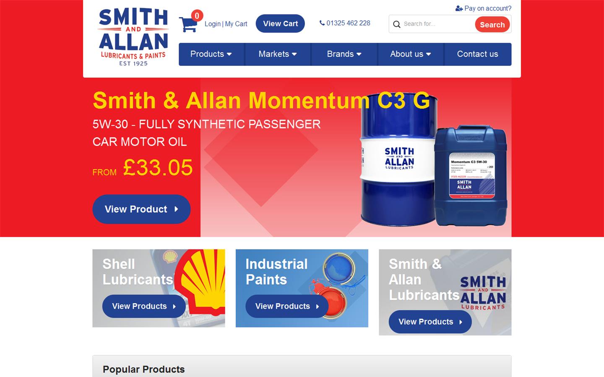Click the View Cart button
The height and width of the screenshot is (377, 604).
coord(280,23)
